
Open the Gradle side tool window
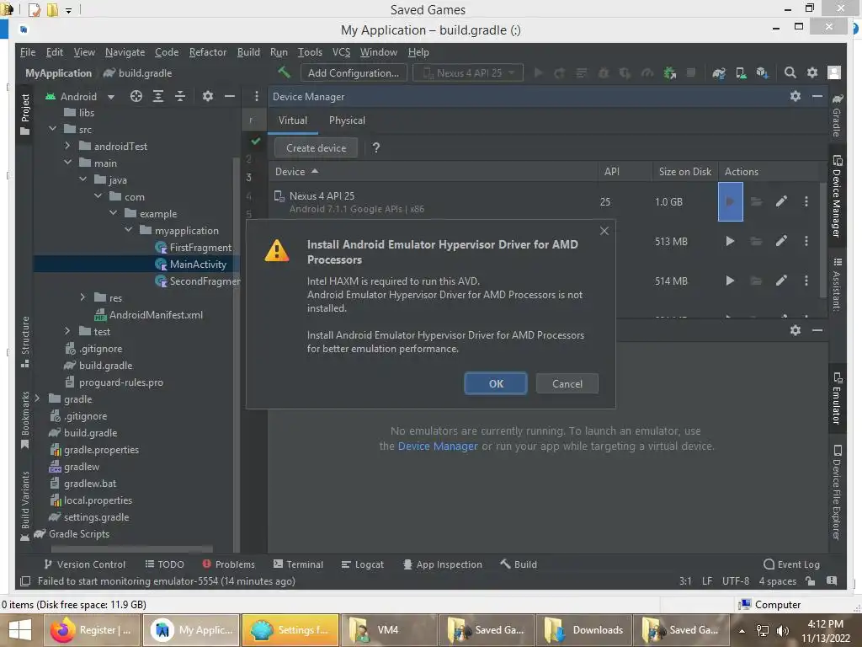click(837, 115)
